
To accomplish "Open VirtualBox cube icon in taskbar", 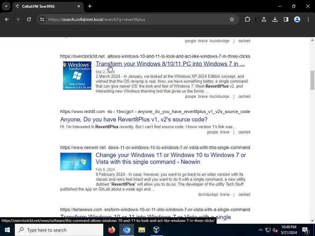I will [156, 230].
